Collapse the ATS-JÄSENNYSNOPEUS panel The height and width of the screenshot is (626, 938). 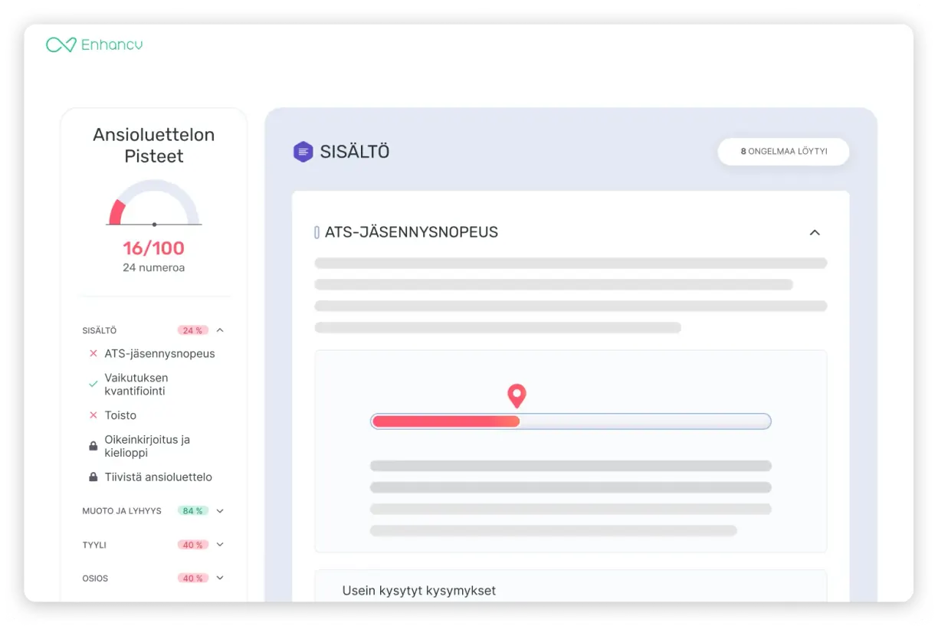click(815, 232)
